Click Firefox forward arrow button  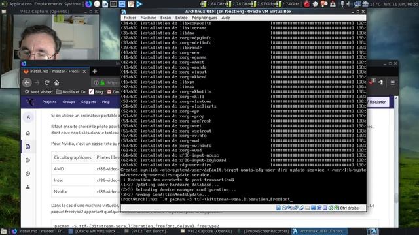click(37, 83)
